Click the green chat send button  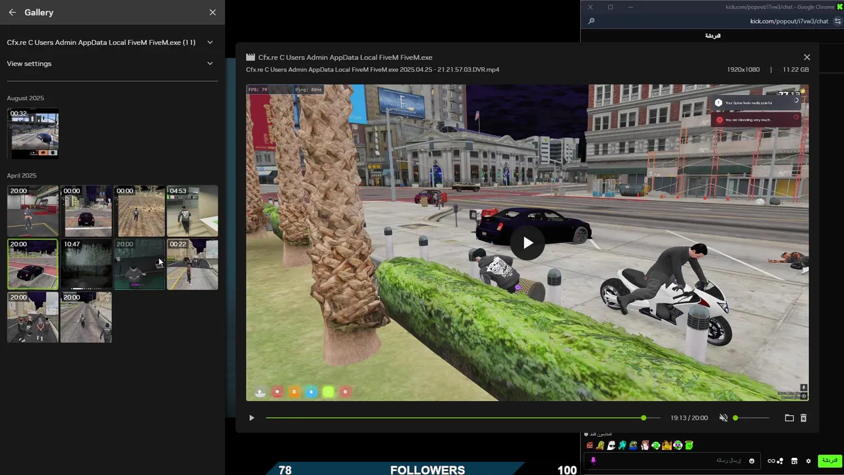(x=829, y=460)
